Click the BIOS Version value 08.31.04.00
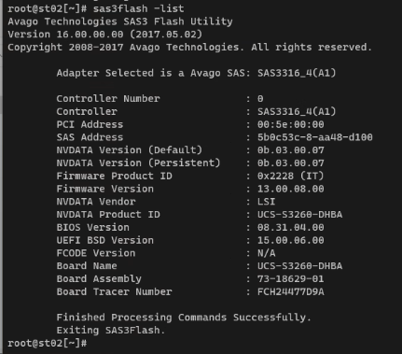This screenshot has height=354, width=402. pyautogui.click(x=291, y=227)
